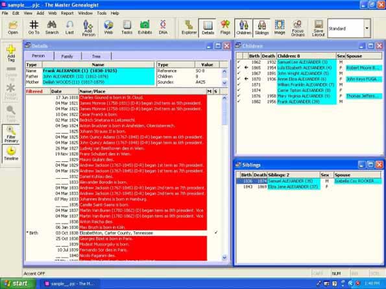Click the Save Layout icon
Viewport: 386px width, 289px height.
point(319,28)
